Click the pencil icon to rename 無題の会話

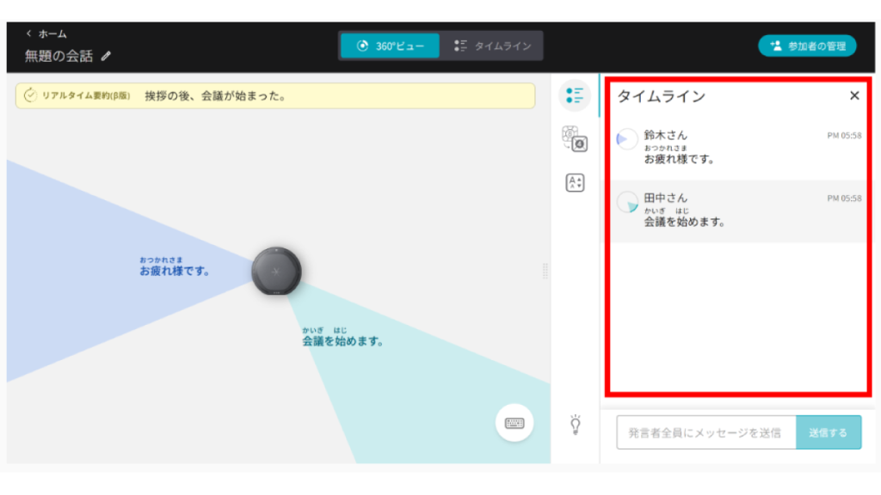point(106,56)
